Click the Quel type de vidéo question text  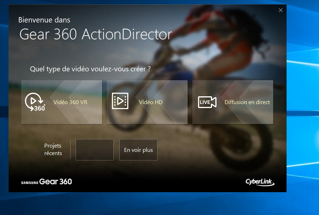pos(90,69)
